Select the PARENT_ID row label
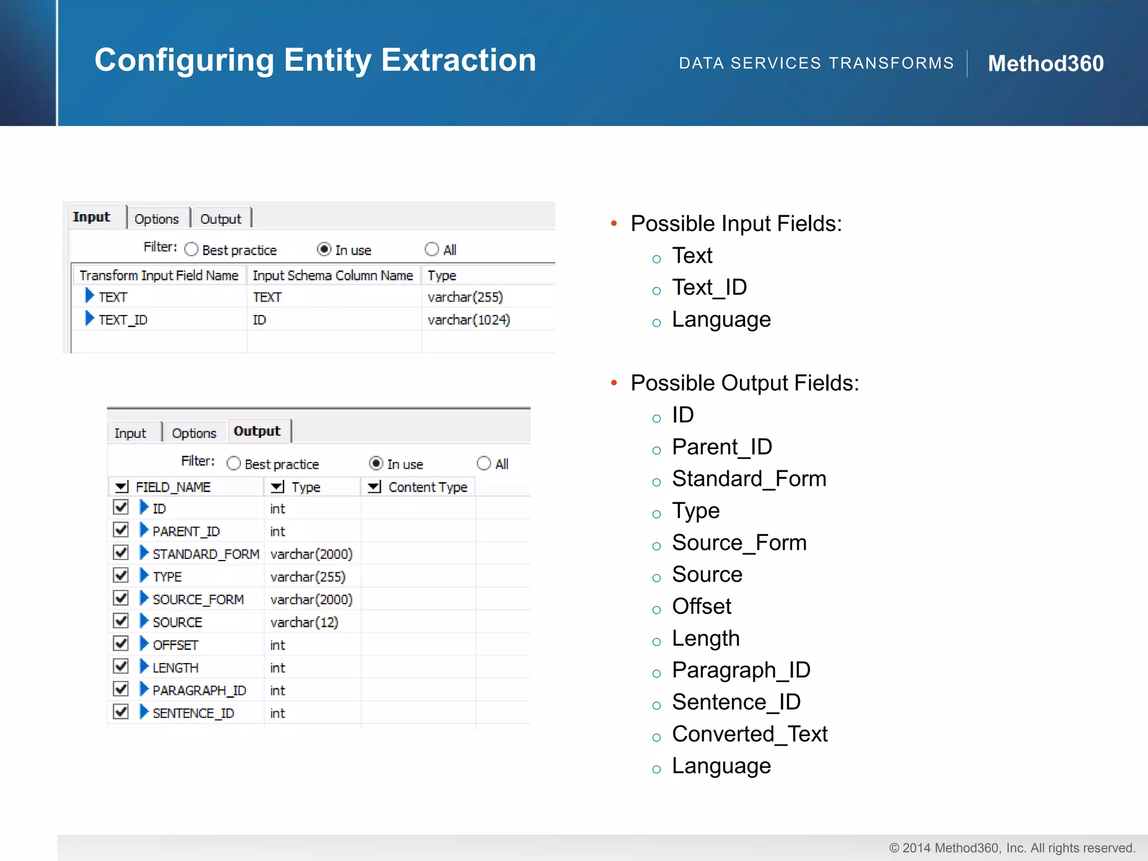The width and height of the screenshot is (1148, 861). coord(186,531)
